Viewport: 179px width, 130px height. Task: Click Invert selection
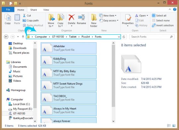coord(163,25)
